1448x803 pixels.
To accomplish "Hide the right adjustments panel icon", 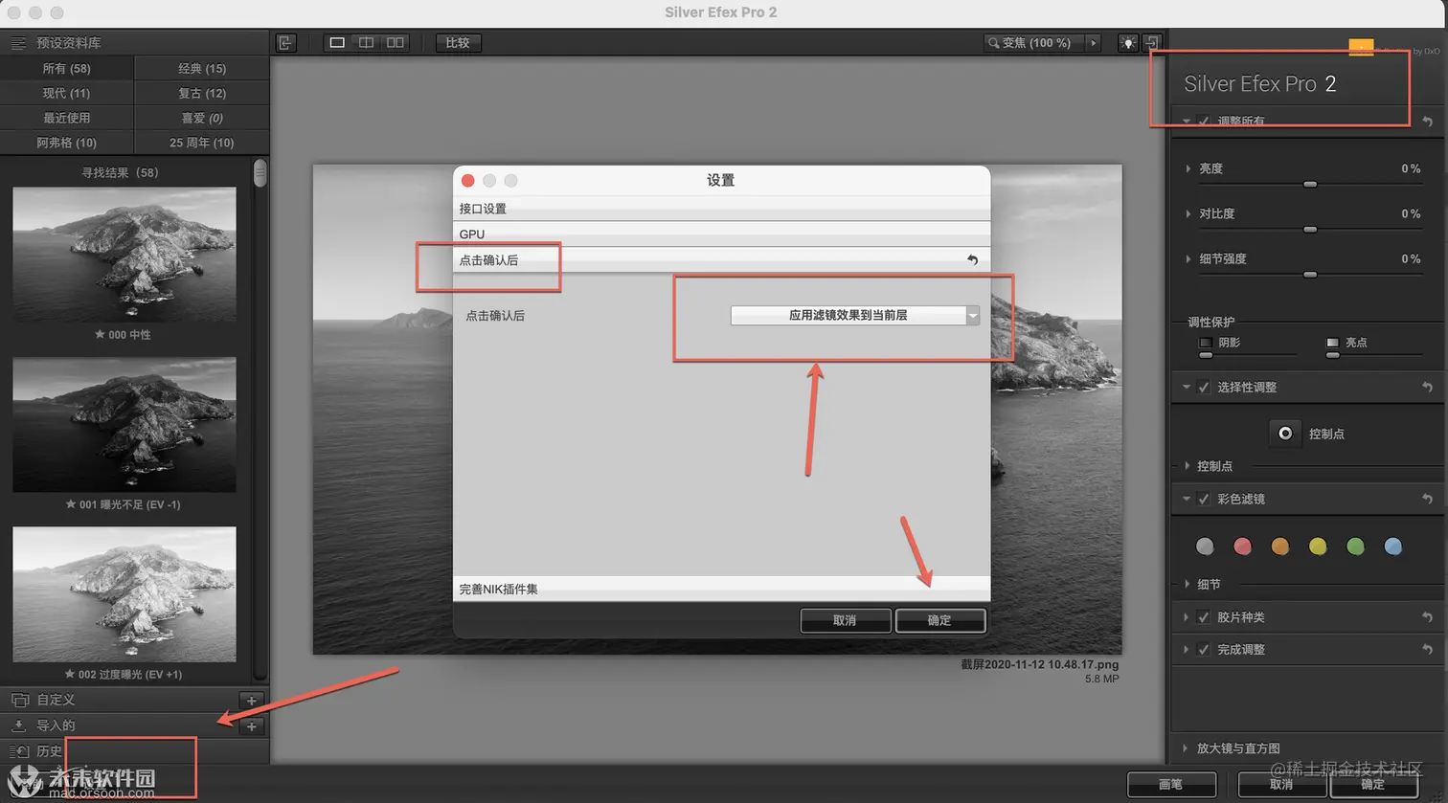I will pos(1152,43).
